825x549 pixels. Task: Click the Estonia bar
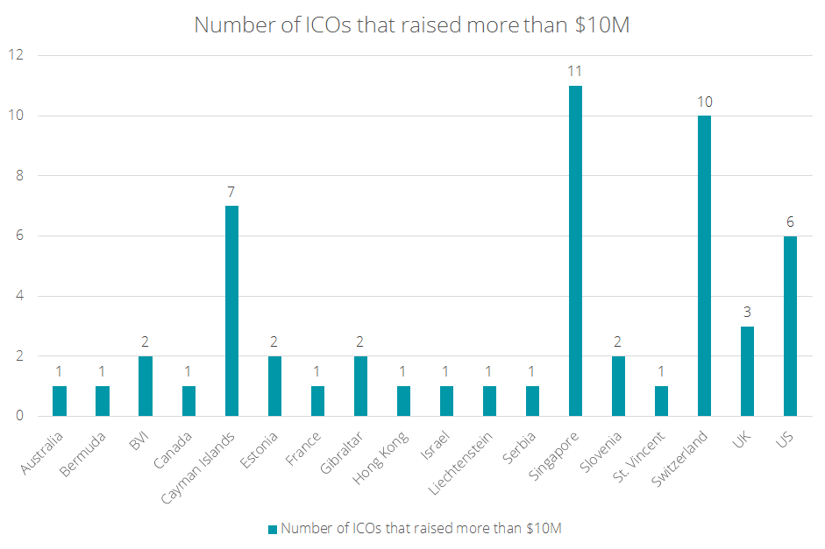pyautogui.click(x=274, y=386)
